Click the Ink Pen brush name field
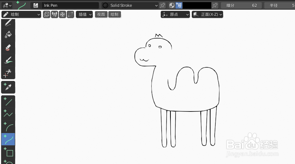 tap(70, 5)
